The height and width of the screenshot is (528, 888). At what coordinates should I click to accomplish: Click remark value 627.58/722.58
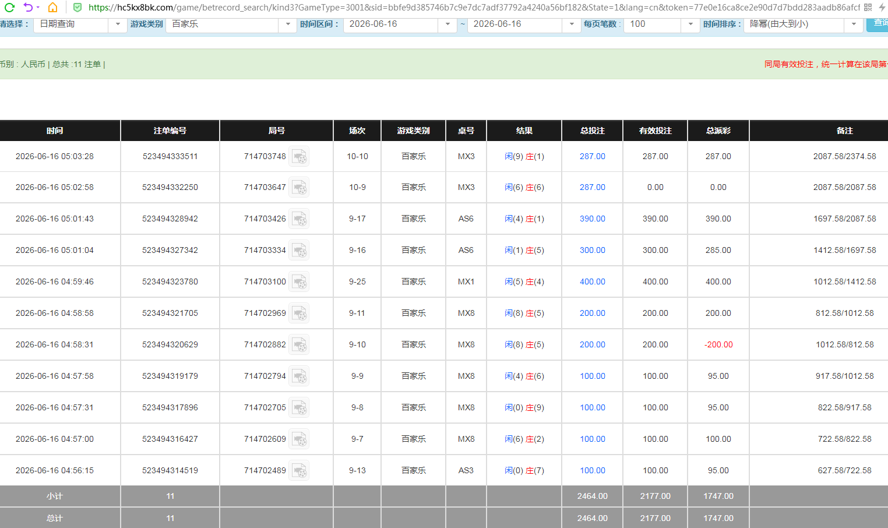pos(845,470)
